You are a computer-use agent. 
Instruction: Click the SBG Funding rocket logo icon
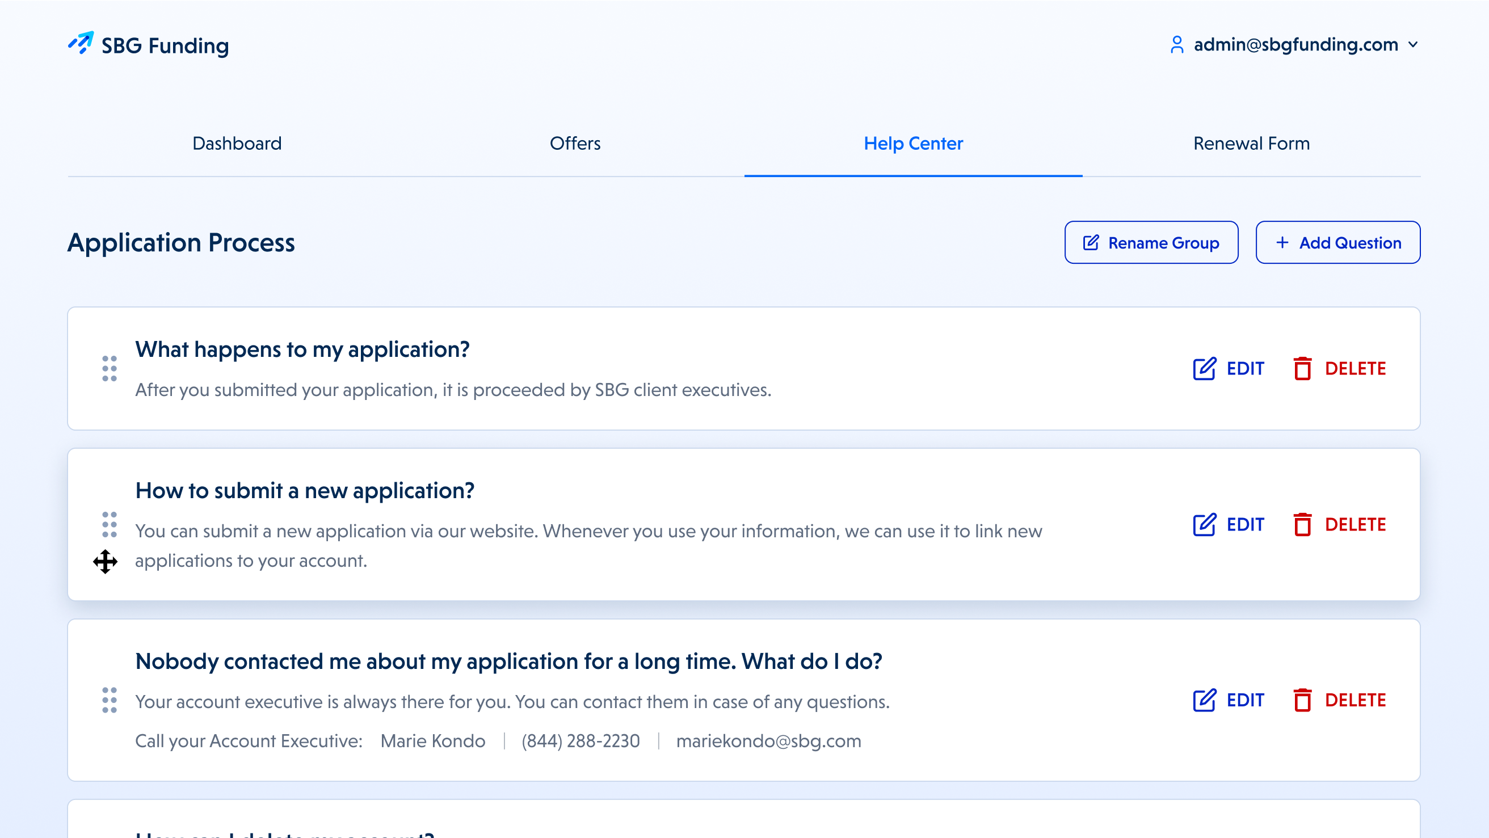(81, 43)
